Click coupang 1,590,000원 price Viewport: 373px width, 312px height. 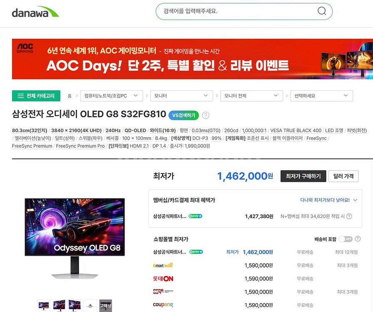(259, 305)
